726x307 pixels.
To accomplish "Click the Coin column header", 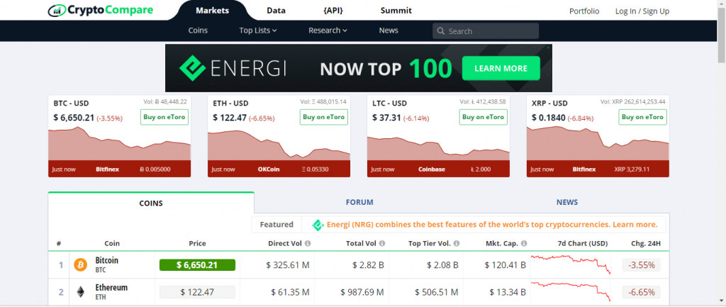I will pos(112,243).
